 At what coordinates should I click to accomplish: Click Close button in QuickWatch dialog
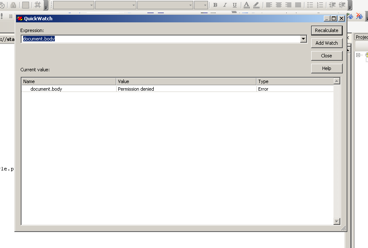click(327, 56)
